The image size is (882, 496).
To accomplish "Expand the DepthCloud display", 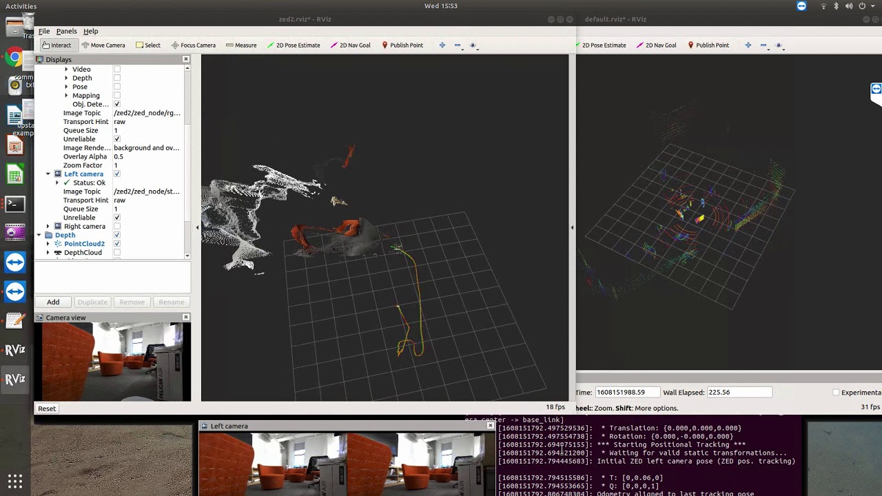I will coord(48,252).
